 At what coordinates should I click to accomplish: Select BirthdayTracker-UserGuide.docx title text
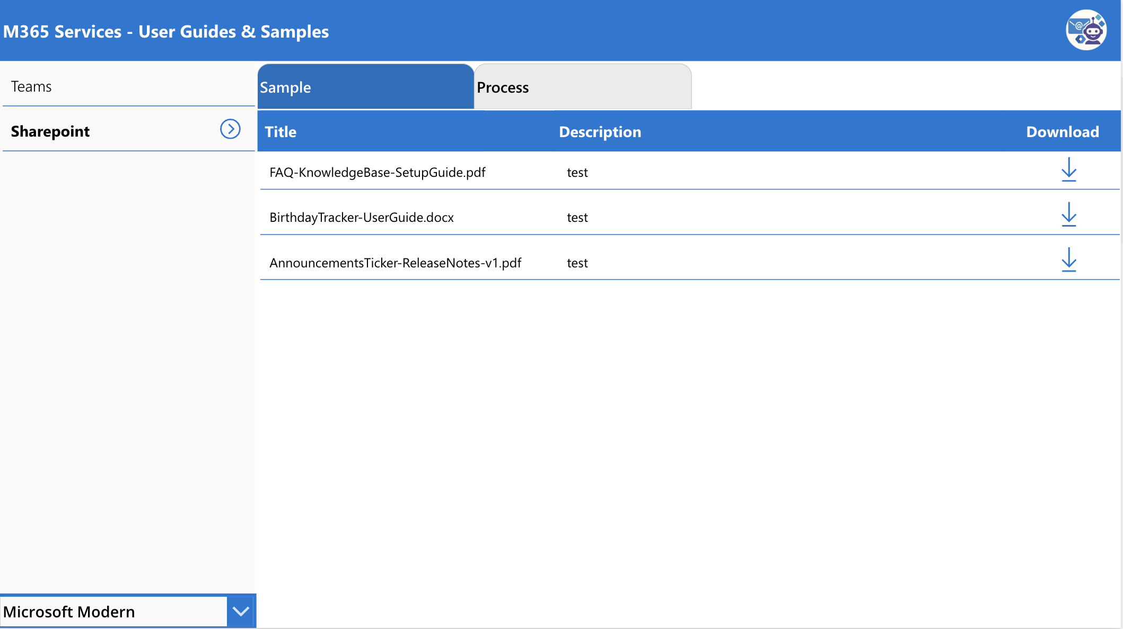click(362, 218)
